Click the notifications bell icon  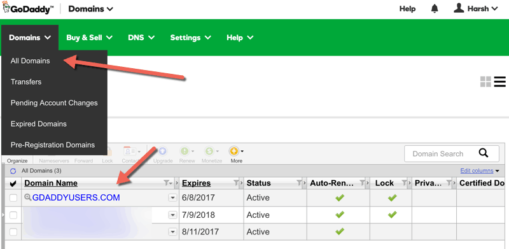435,9
